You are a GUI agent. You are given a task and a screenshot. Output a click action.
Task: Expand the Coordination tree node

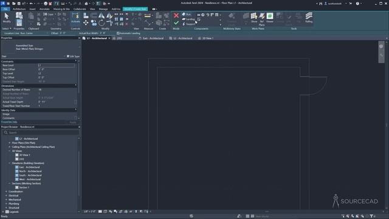tap(6, 192)
